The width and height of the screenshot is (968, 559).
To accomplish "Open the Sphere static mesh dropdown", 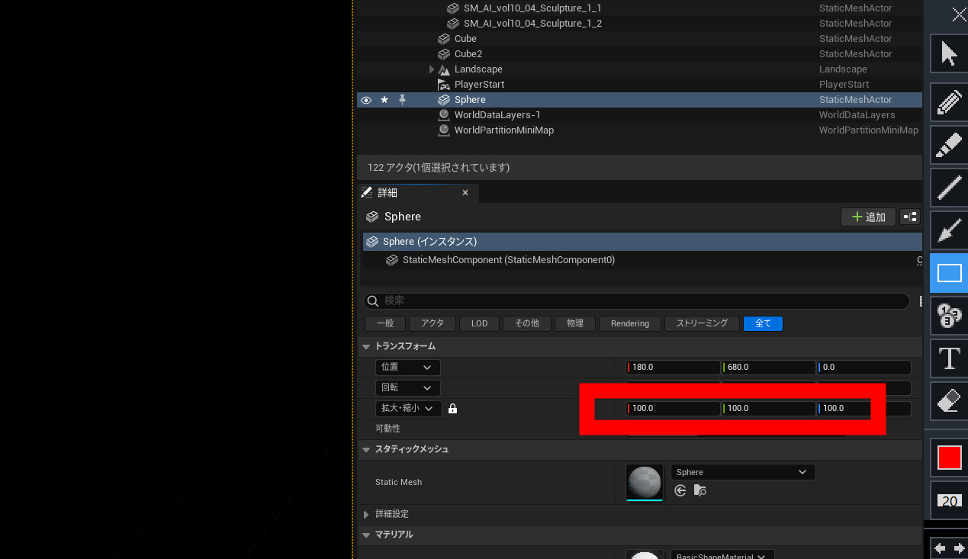I will (x=742, y=472).
